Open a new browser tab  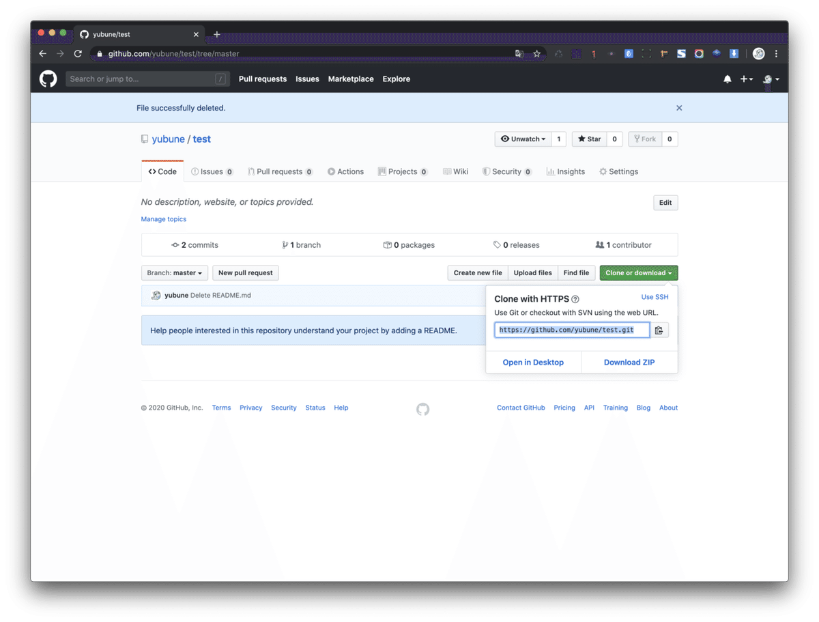[x=217, y=34]
